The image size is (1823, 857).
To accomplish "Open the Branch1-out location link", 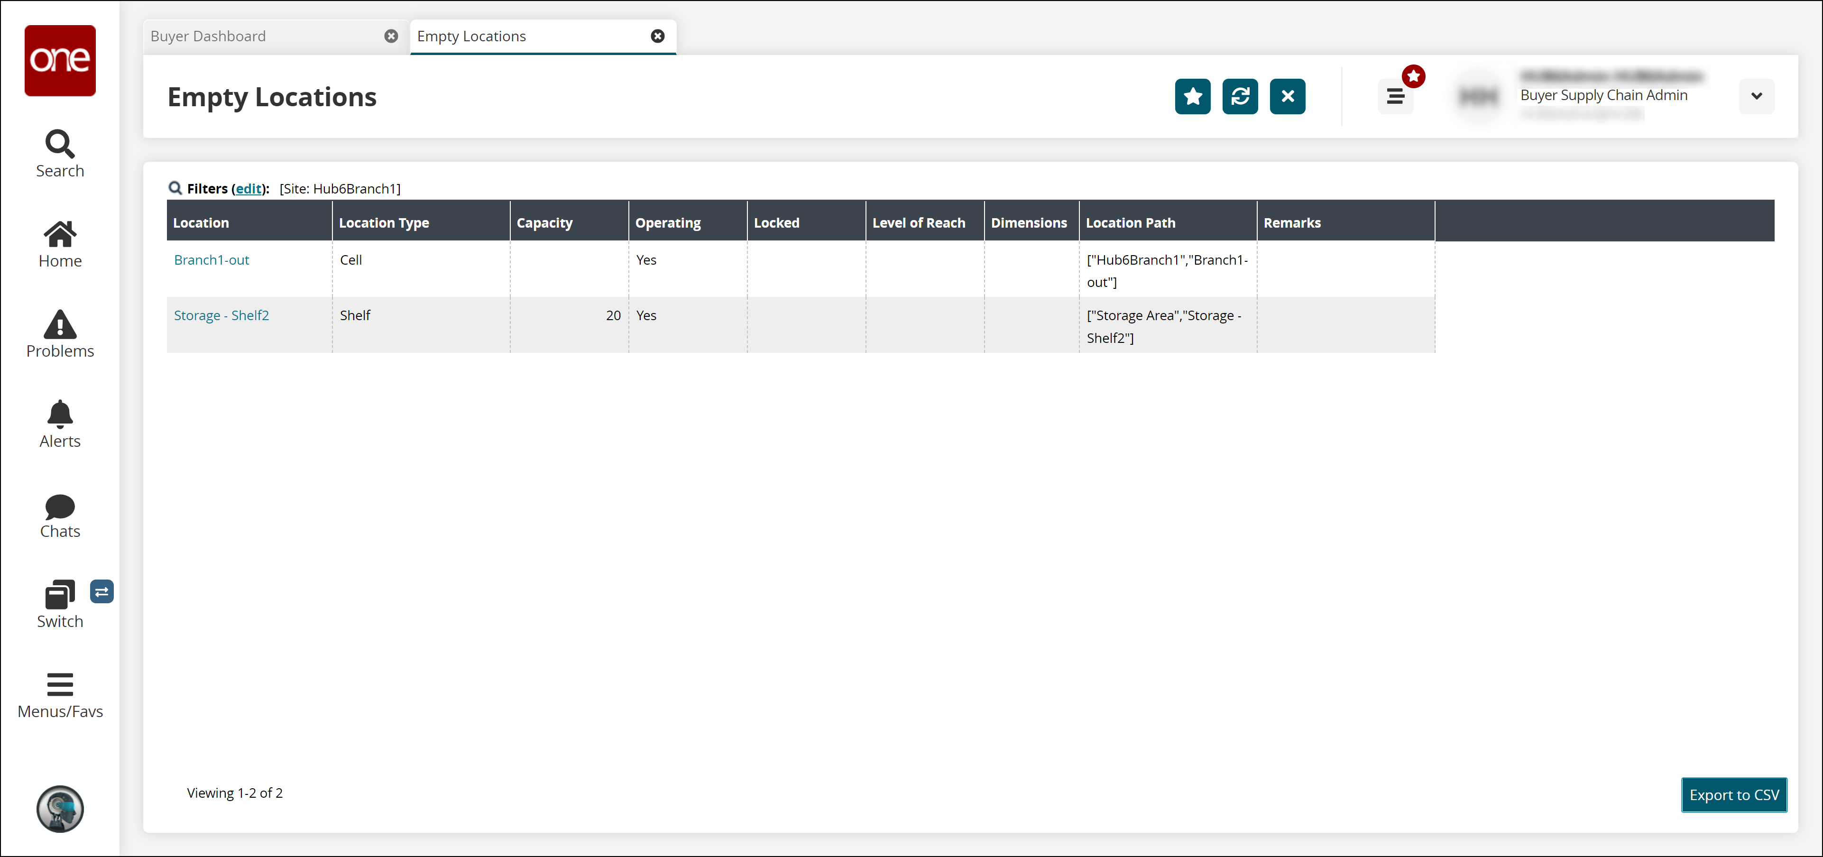I will pyautogui.click(x=212, y=260).
